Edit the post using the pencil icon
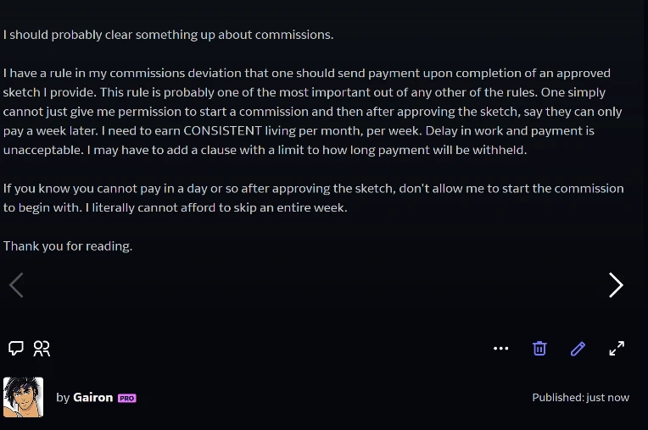This screenshot has height=430, width=648. tap(578, 349)
